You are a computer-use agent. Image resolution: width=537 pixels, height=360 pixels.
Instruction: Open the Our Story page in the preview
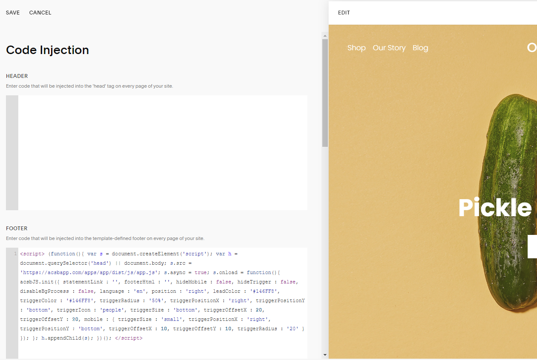389,48
